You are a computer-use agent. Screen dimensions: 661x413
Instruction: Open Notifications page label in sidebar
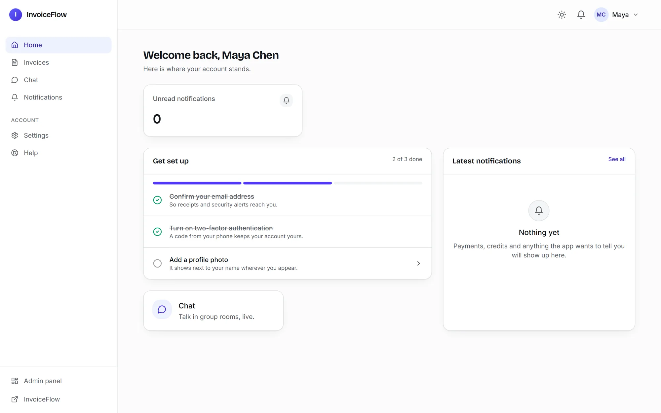[x=43, y=97]
